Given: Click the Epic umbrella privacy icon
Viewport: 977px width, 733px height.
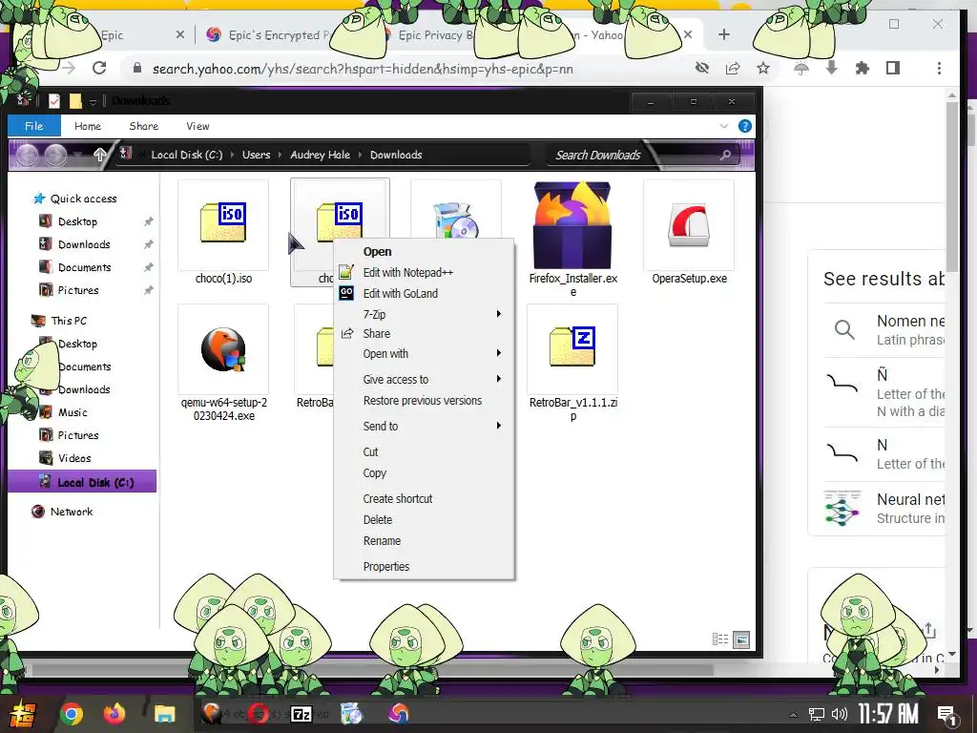Looking at the screenshot, I should point(801,68).
